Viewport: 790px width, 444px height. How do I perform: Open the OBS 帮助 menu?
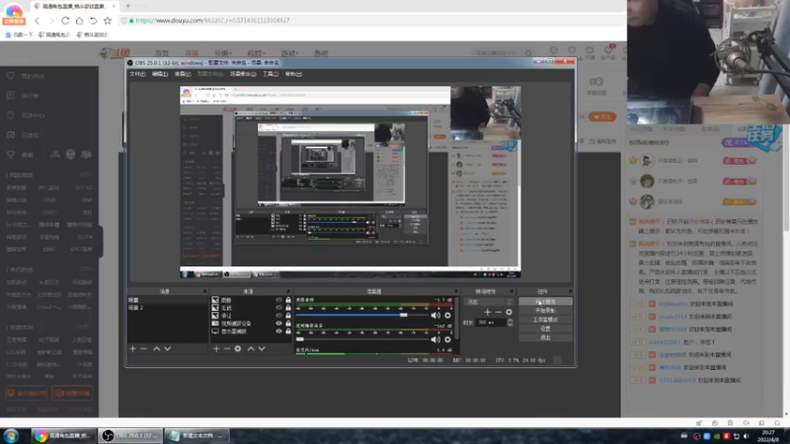click(x=293, y=74)
